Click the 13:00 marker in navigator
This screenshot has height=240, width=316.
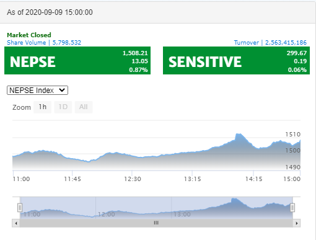[x=182, y=215]
